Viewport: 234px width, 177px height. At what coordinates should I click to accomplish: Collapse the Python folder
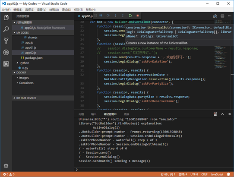tap(17, 63)
